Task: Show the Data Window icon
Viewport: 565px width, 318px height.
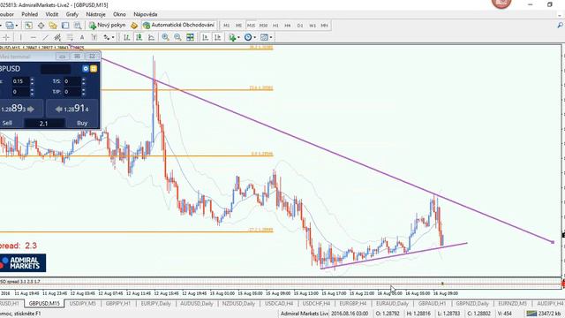Action: point(41,26)
